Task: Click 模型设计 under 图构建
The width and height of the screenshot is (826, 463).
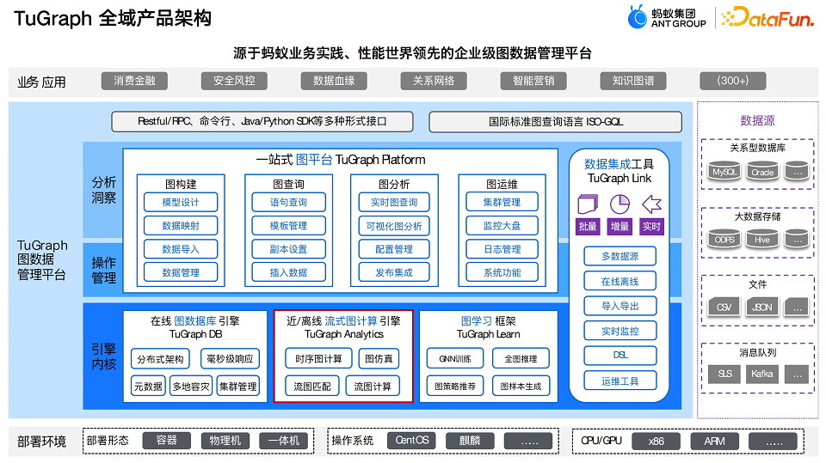Action: click(x=181, y=202)
